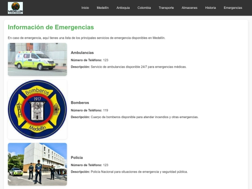Open the Antioquia page from the navbar

[123, 8]
